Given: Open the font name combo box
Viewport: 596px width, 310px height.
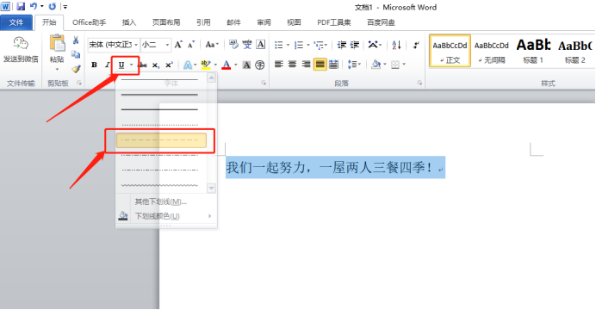Looking at the screenshot, I should (114, 45).
